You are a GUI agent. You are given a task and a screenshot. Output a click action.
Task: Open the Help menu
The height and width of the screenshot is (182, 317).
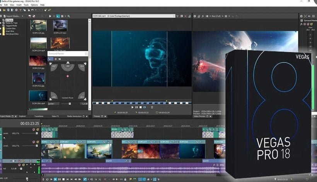tap(42, 5)
